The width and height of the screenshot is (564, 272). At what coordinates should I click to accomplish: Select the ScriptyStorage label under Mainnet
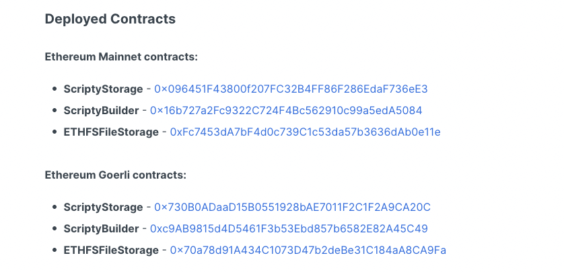pyautogui.click(x=103, y=89)
